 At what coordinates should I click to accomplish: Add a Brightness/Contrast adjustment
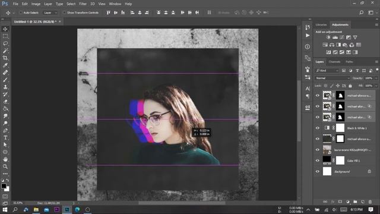tap(328, 37)
